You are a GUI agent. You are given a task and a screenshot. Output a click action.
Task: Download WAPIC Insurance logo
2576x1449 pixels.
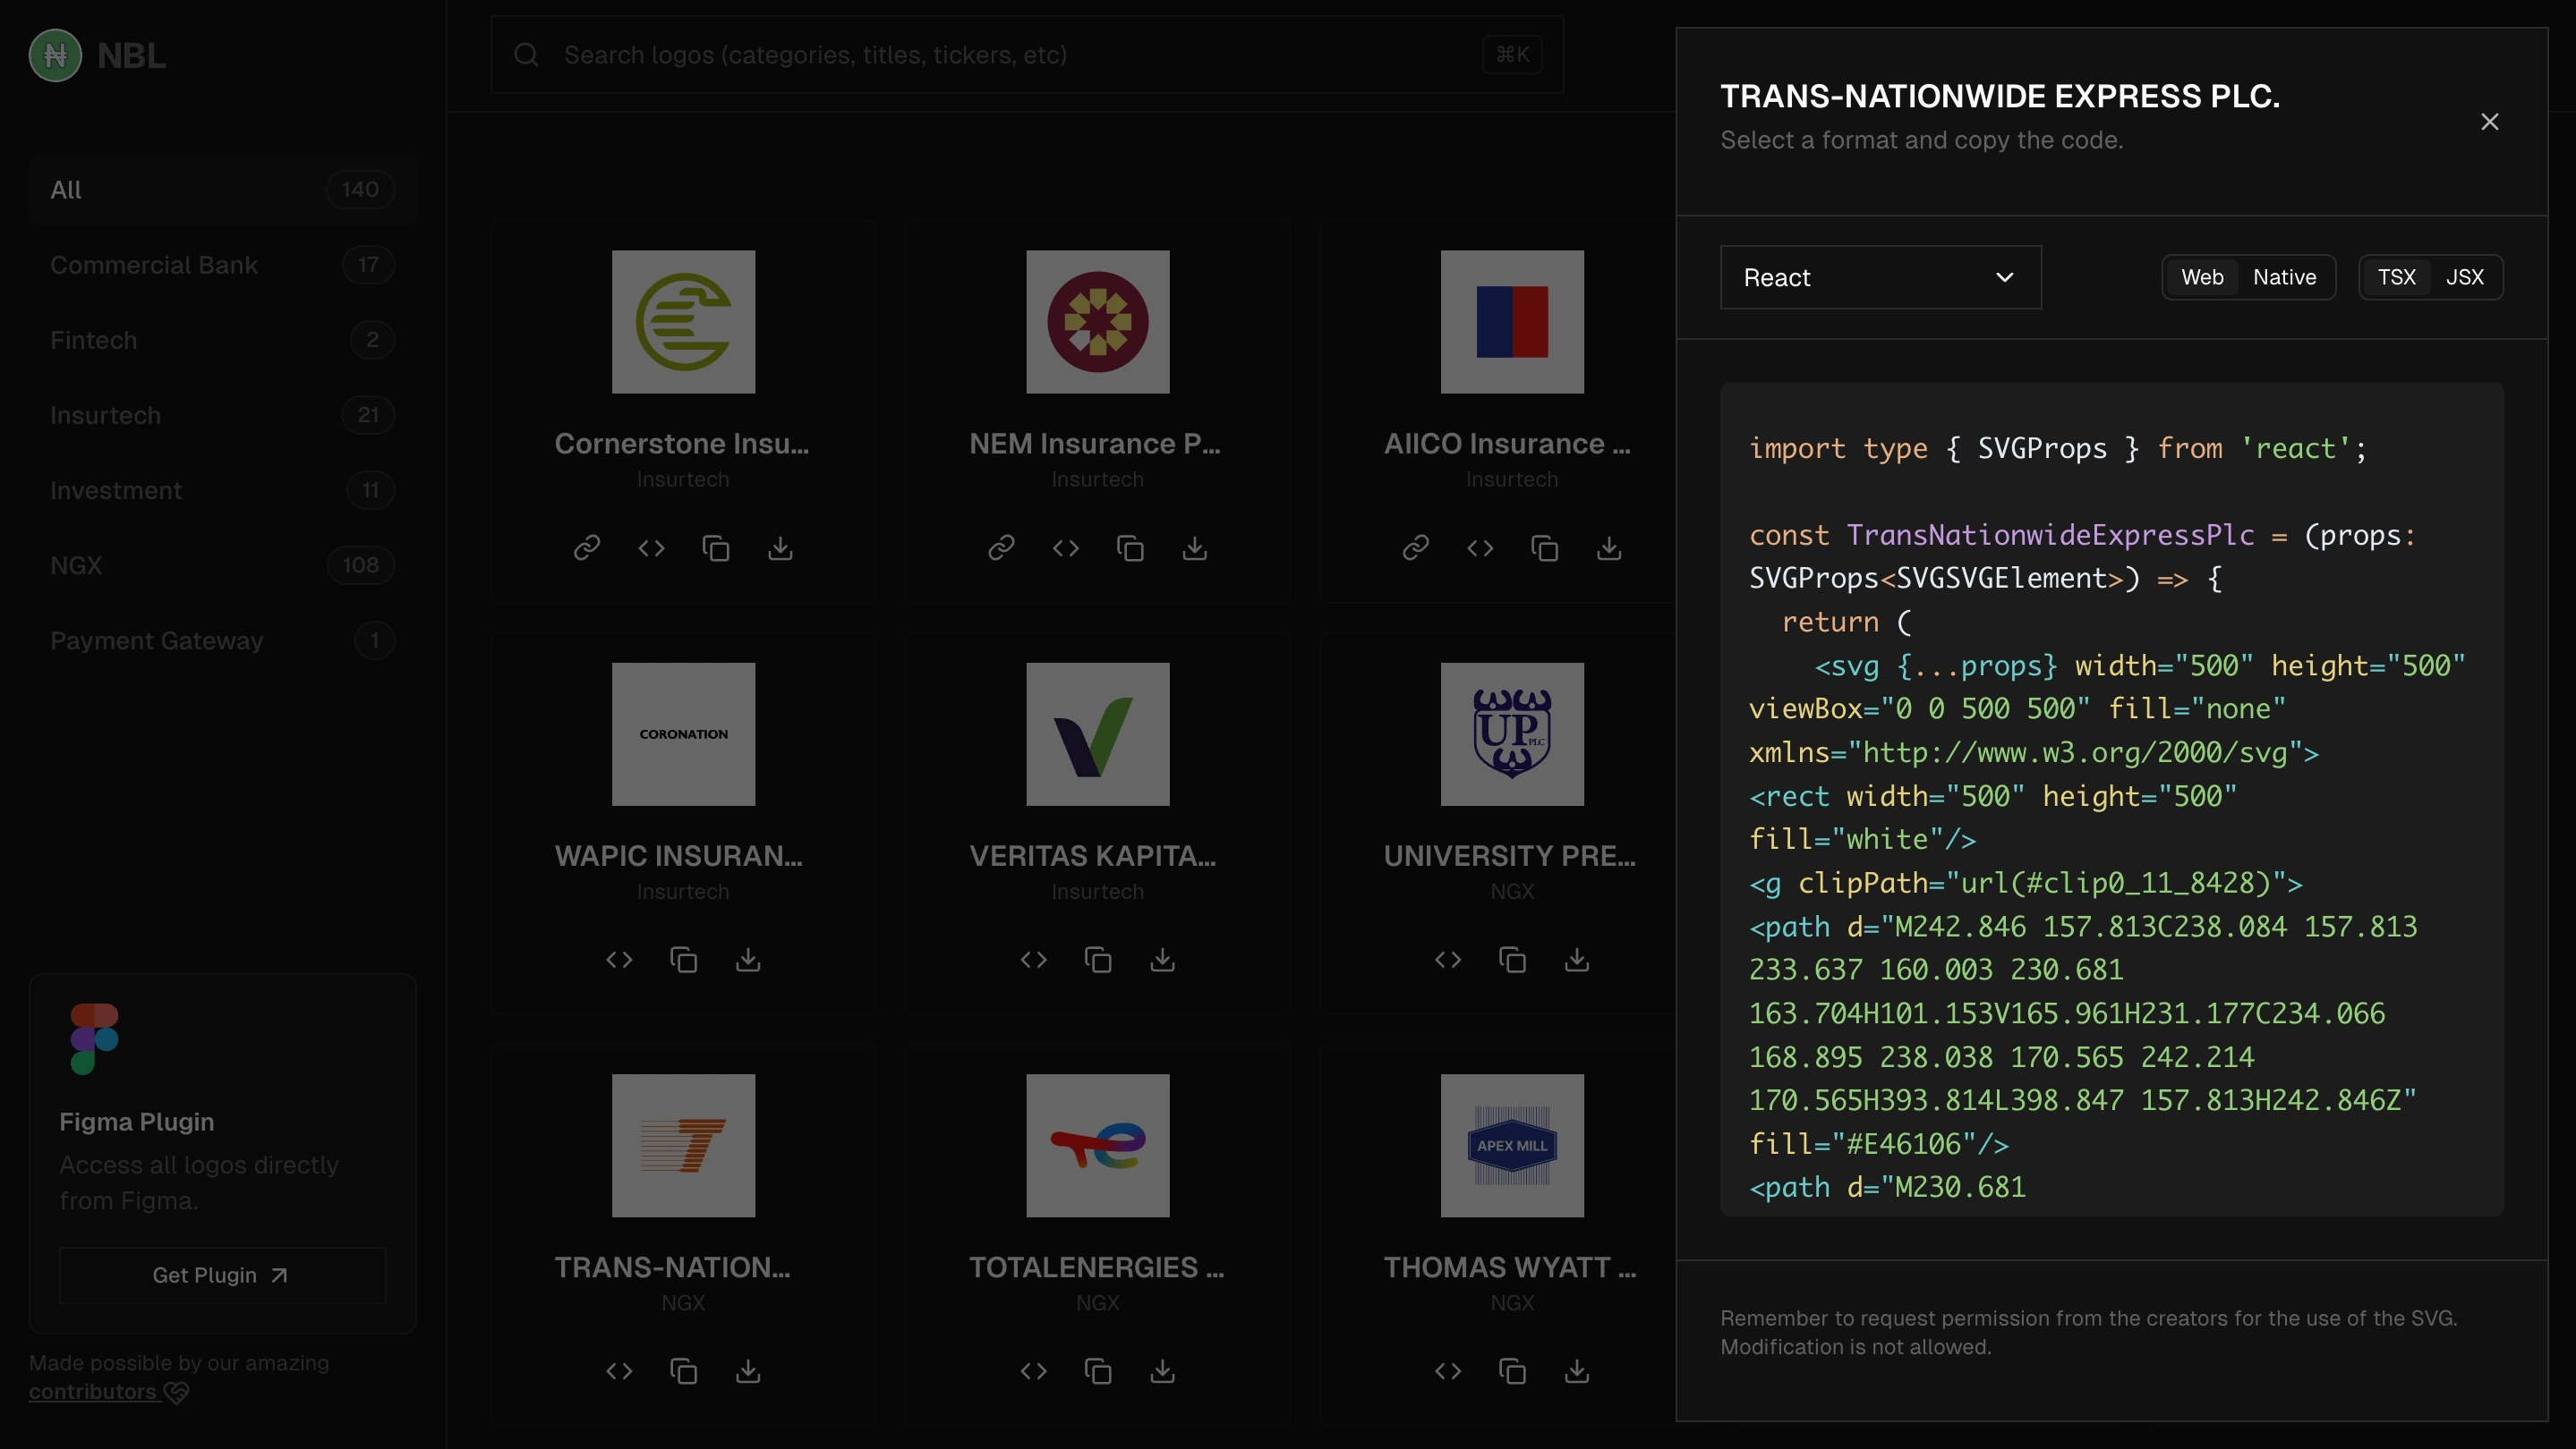pyautogui.click(x=748, y=960)
